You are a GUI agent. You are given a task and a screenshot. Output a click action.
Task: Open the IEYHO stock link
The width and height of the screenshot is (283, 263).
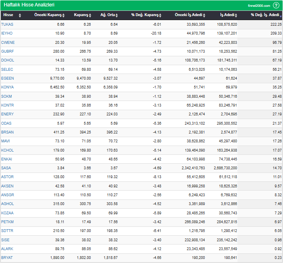coord(7,33)
